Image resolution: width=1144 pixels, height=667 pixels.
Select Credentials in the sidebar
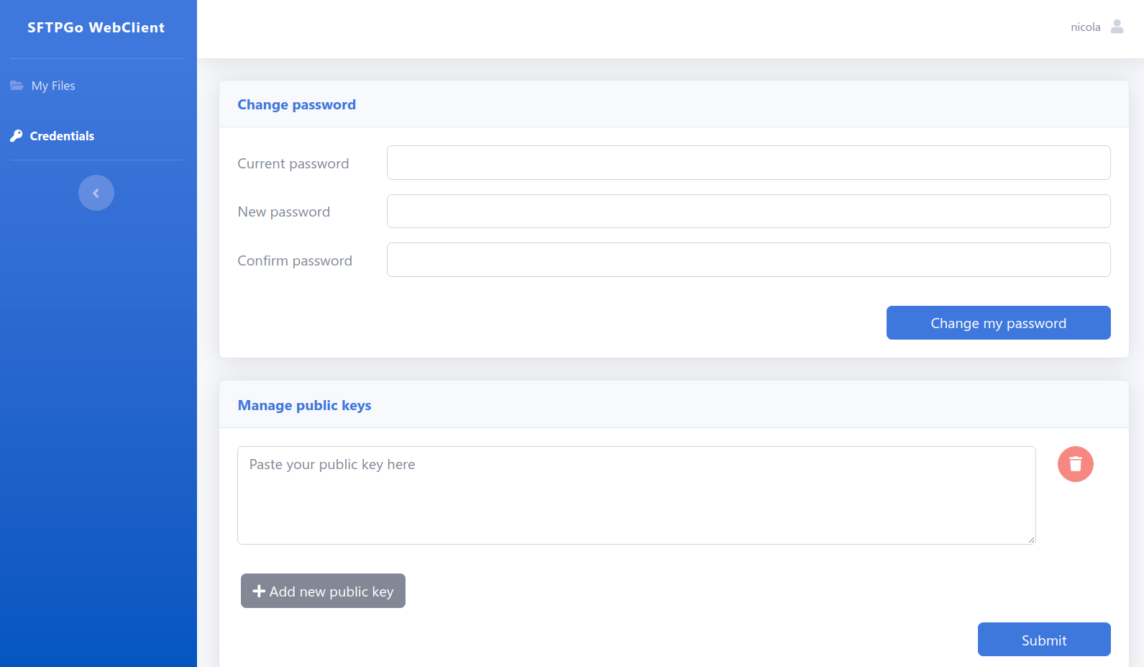point(62,136)
